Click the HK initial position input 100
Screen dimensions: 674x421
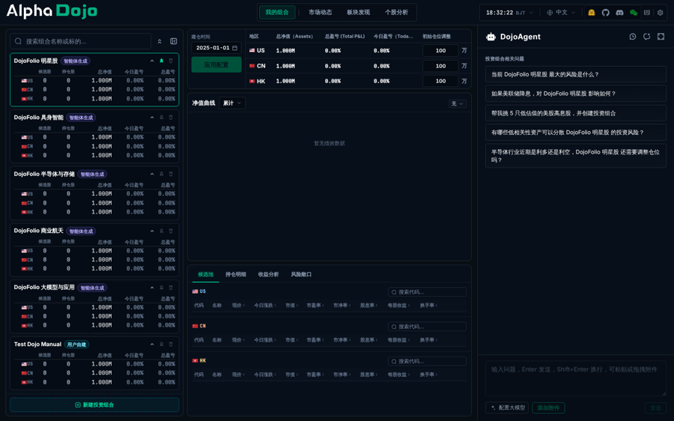[x=440, y=81]
